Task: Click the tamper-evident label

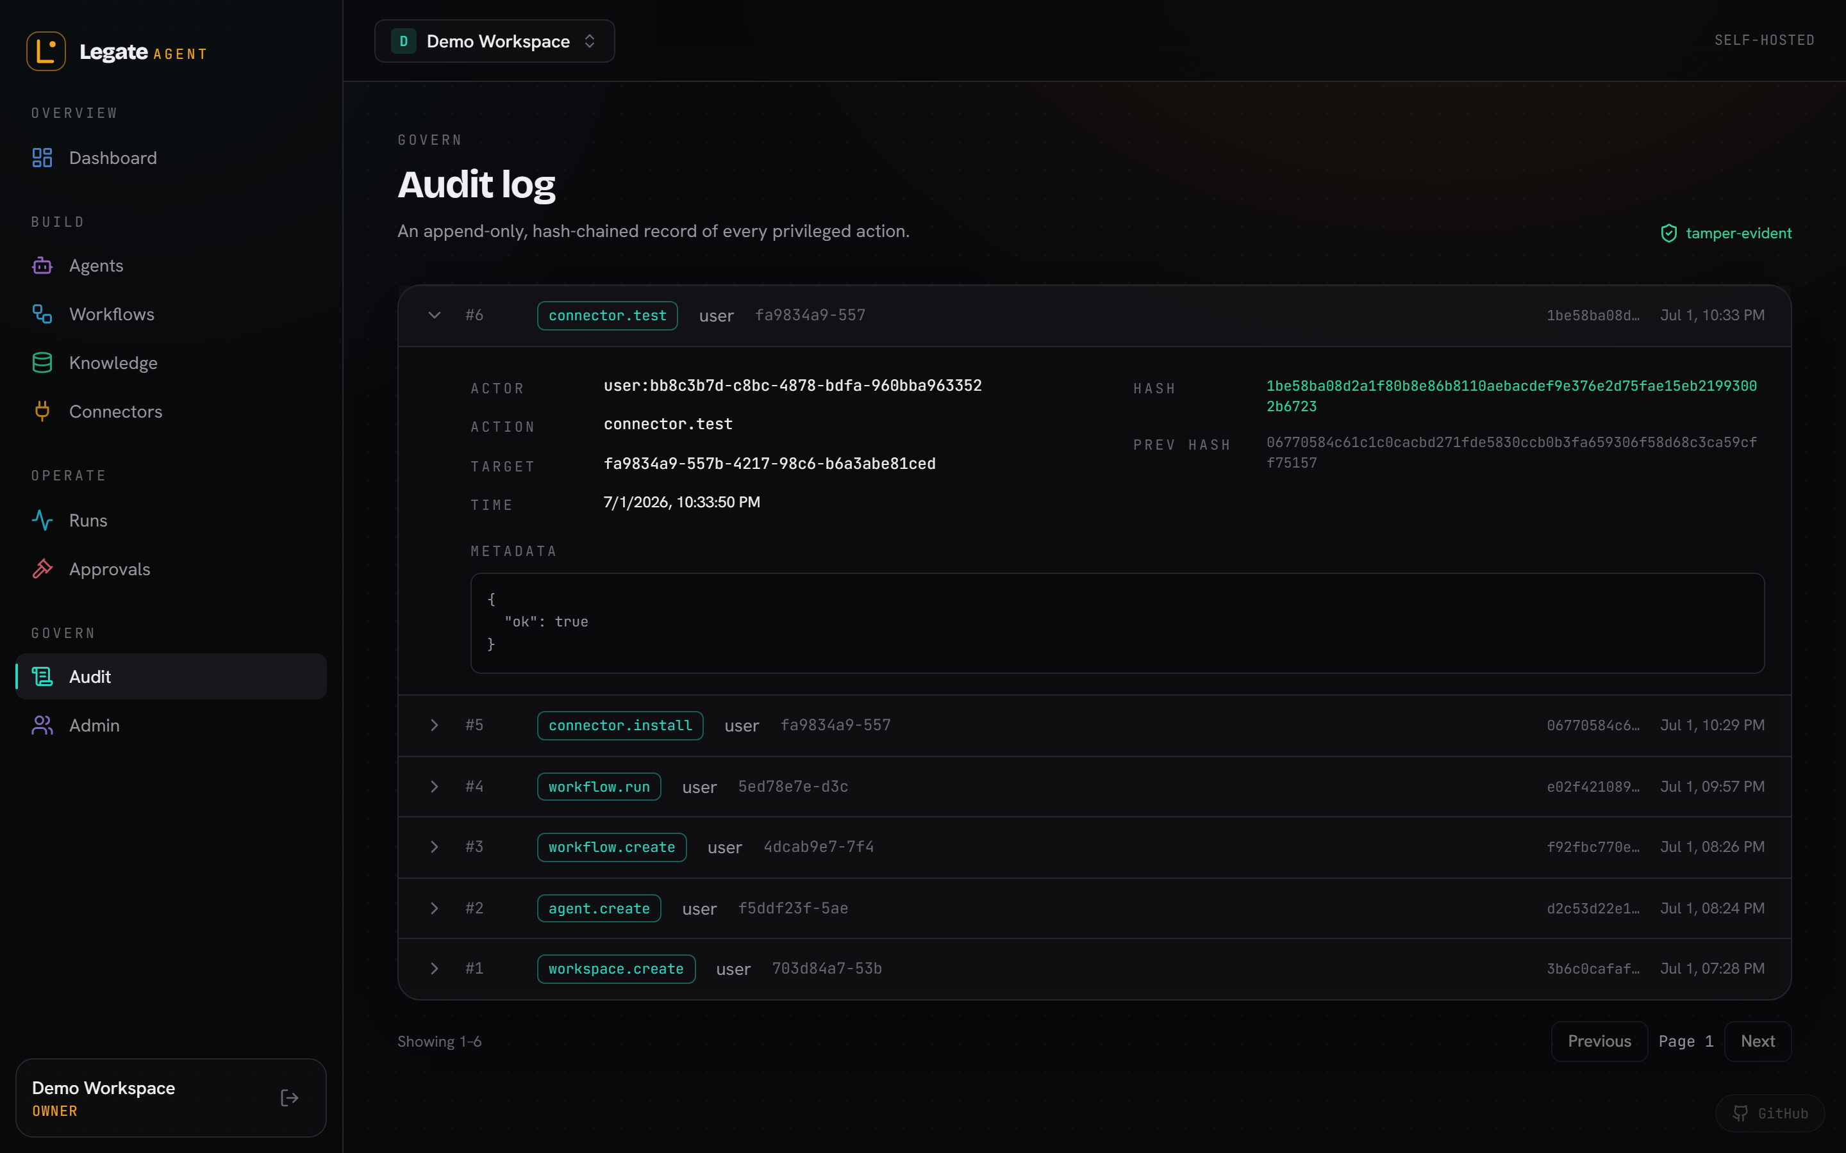Action: pyautogui.click(x=1738, y=233)
